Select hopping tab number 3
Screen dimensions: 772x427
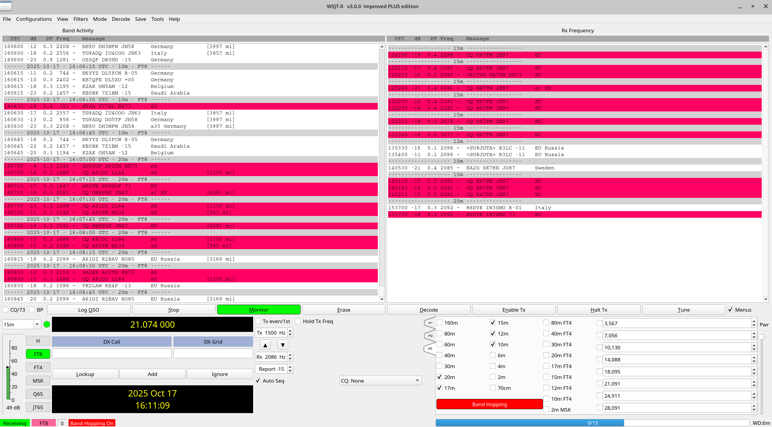(430, 349)
